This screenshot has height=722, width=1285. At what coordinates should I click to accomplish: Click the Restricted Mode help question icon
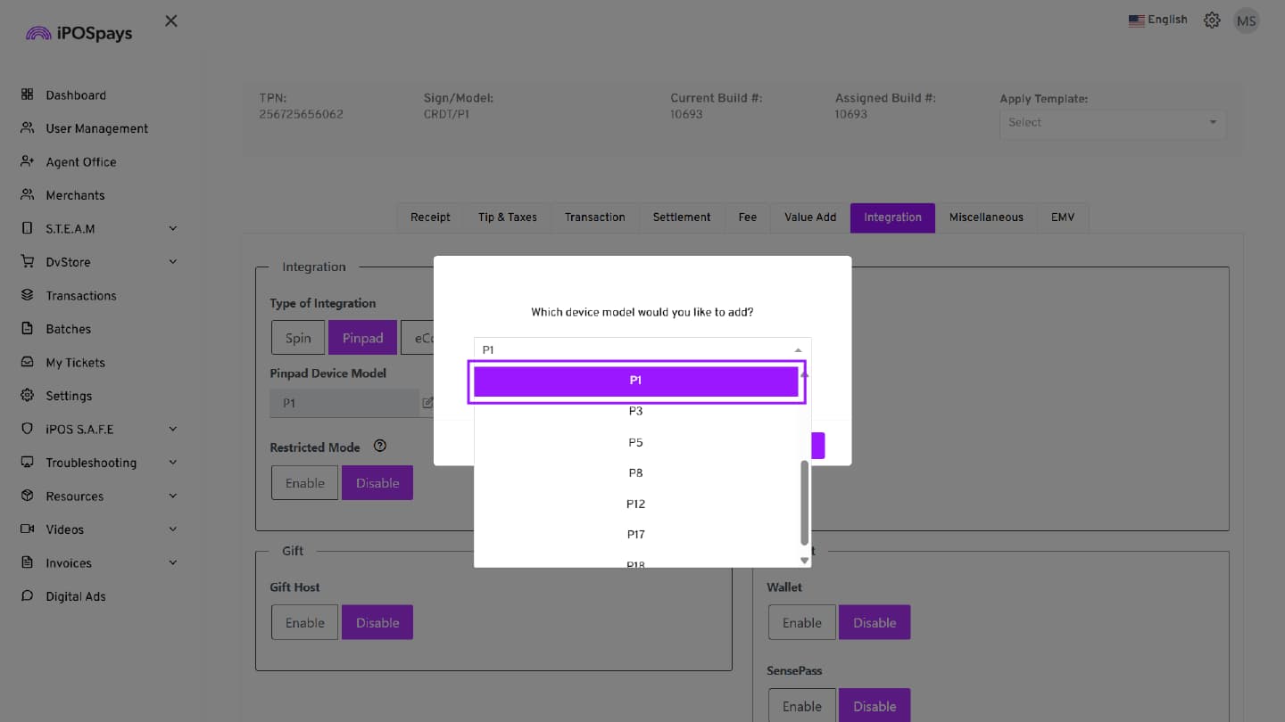380,447
